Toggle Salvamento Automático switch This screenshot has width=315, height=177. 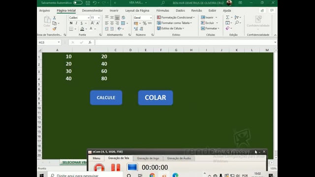78,2
